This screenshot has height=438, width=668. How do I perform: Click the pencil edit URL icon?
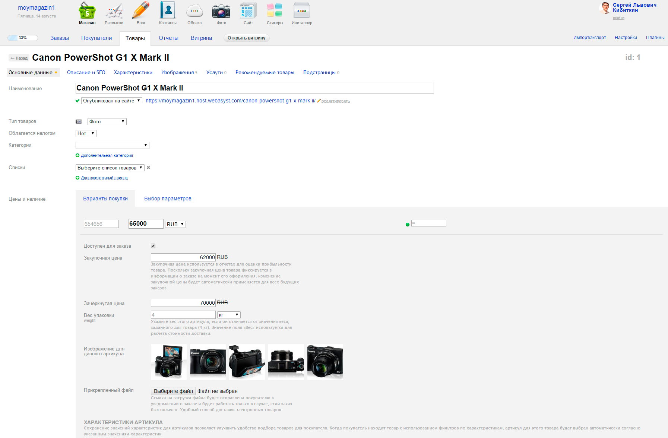click(319, 101)
